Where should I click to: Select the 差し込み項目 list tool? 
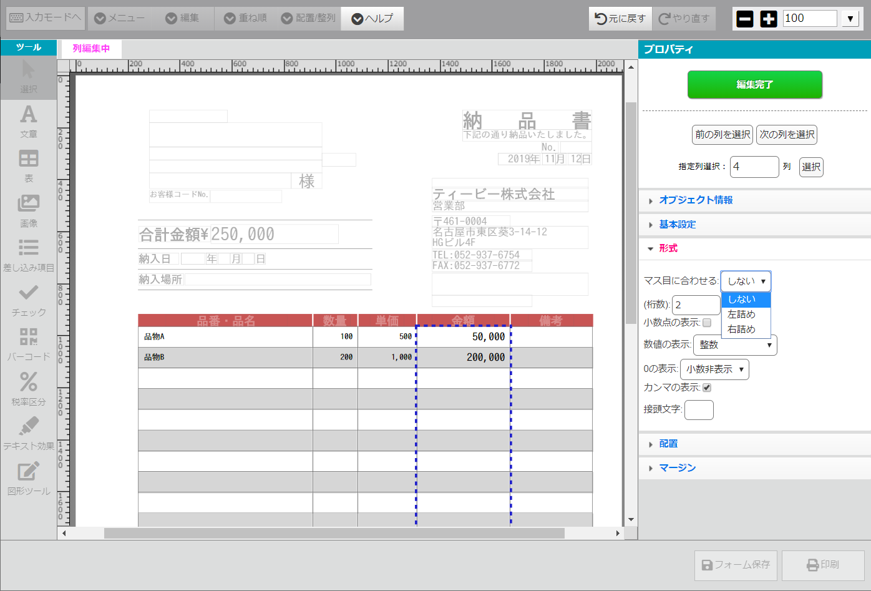pyautogui.click(x=29, y=255)
